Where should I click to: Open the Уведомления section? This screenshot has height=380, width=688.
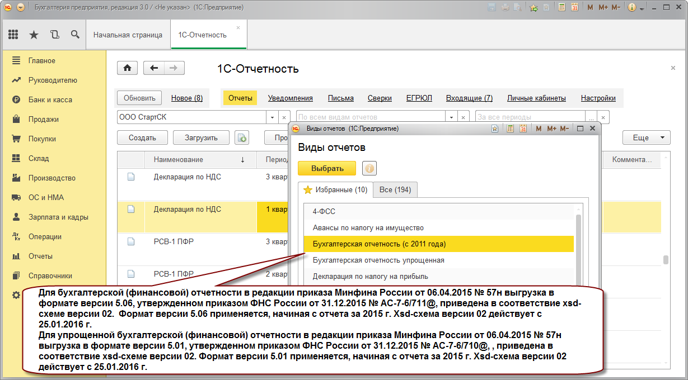290,98
